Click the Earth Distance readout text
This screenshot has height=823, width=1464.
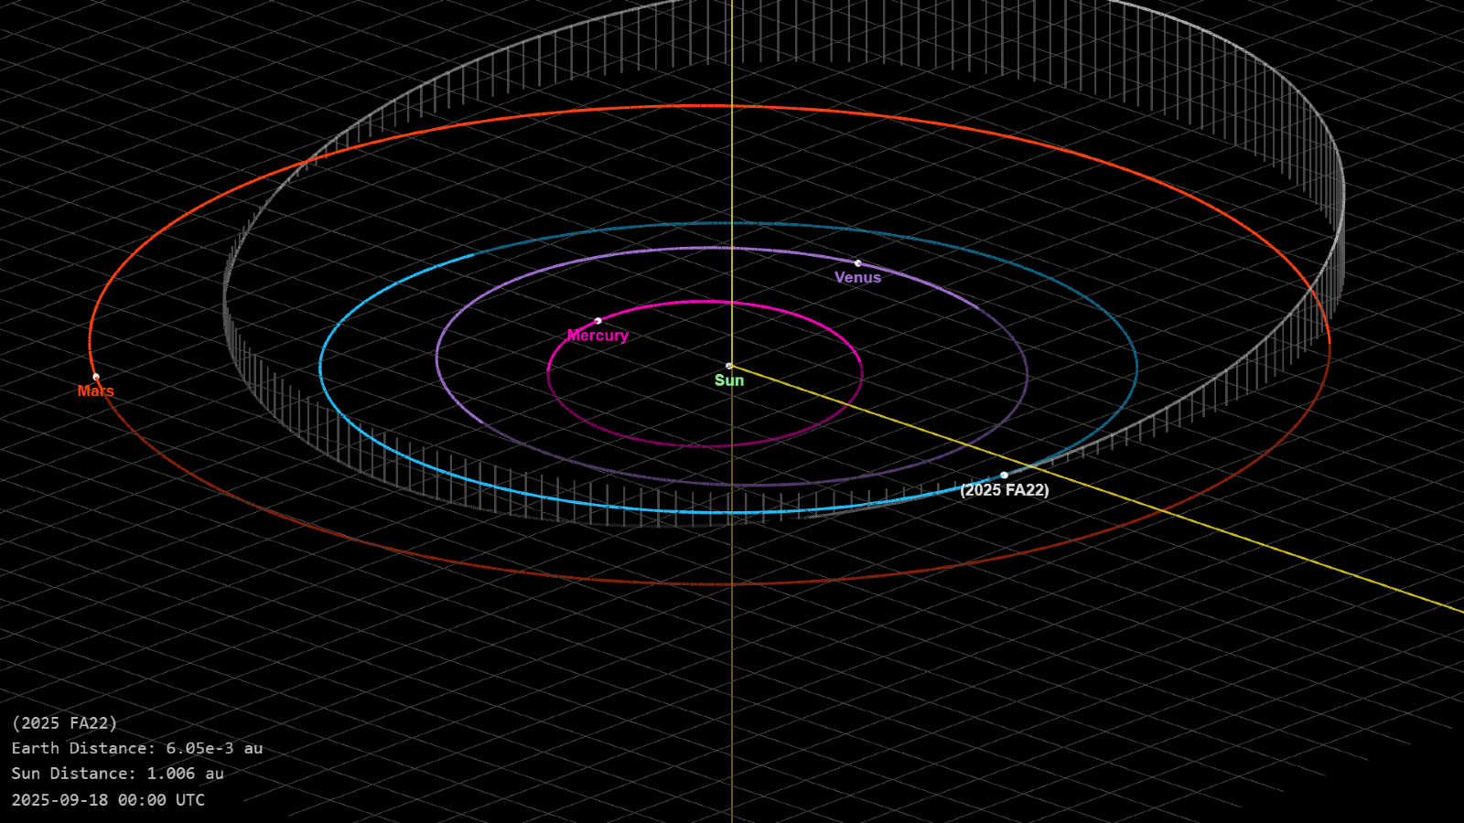[x=137, y=748]
